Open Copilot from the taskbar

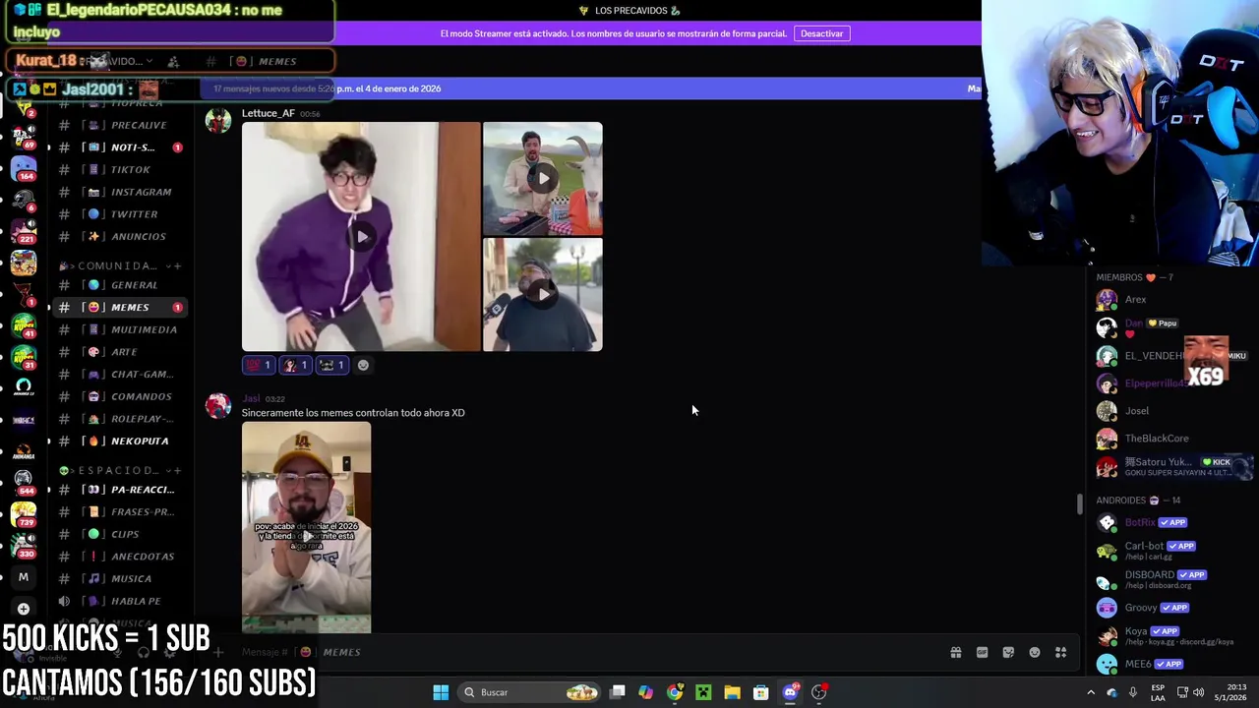(645, 692)
